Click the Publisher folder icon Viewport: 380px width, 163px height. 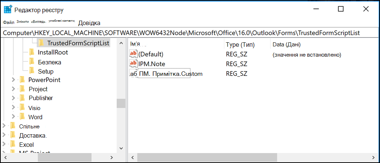click(22, 98)
